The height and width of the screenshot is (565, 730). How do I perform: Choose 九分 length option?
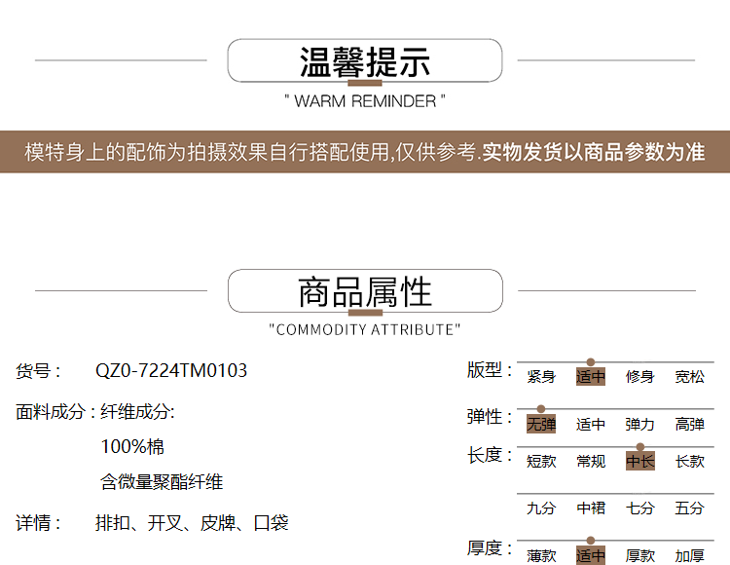[541, 508]
